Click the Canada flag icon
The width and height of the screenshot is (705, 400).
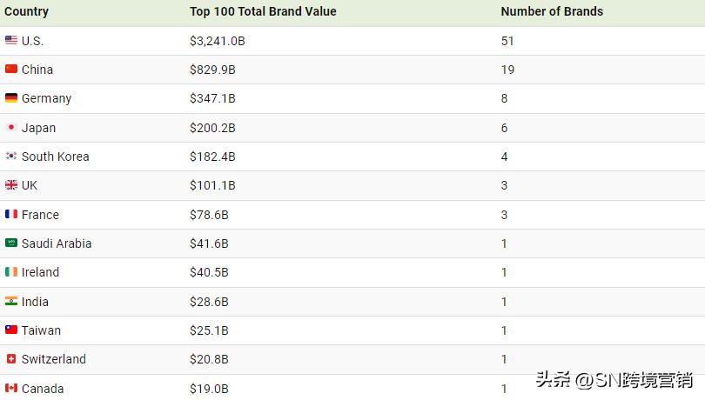(x=11, y=388)
